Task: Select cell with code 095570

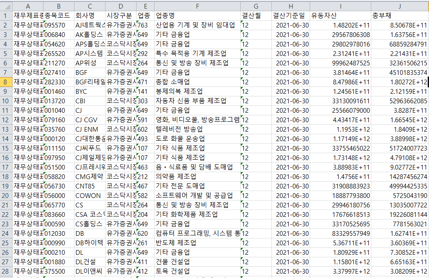Action: [59, 25]
